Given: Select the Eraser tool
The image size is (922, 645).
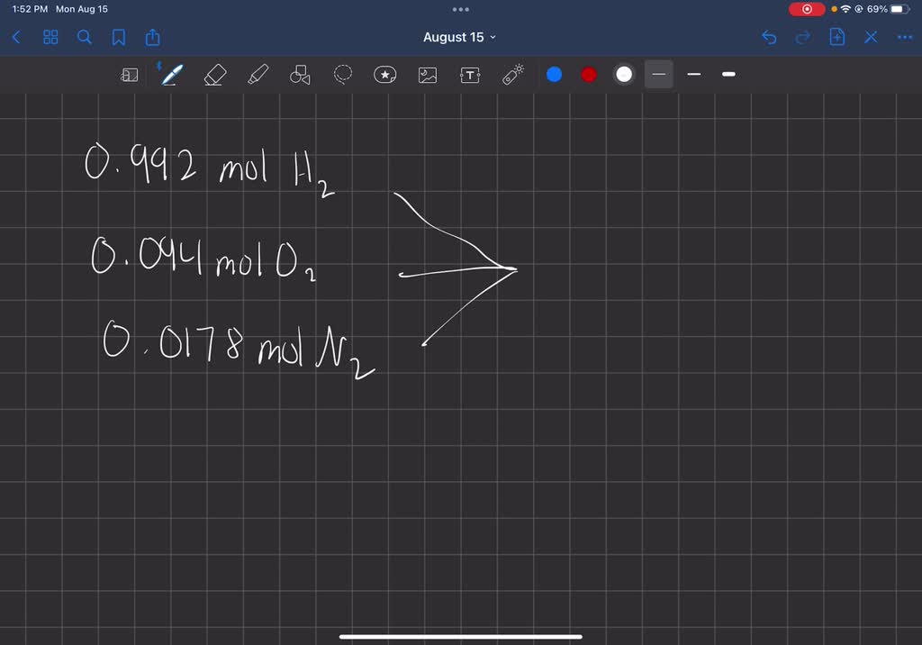Looking at the screenshot, I should pyautogui.click(x=214, y=75).
